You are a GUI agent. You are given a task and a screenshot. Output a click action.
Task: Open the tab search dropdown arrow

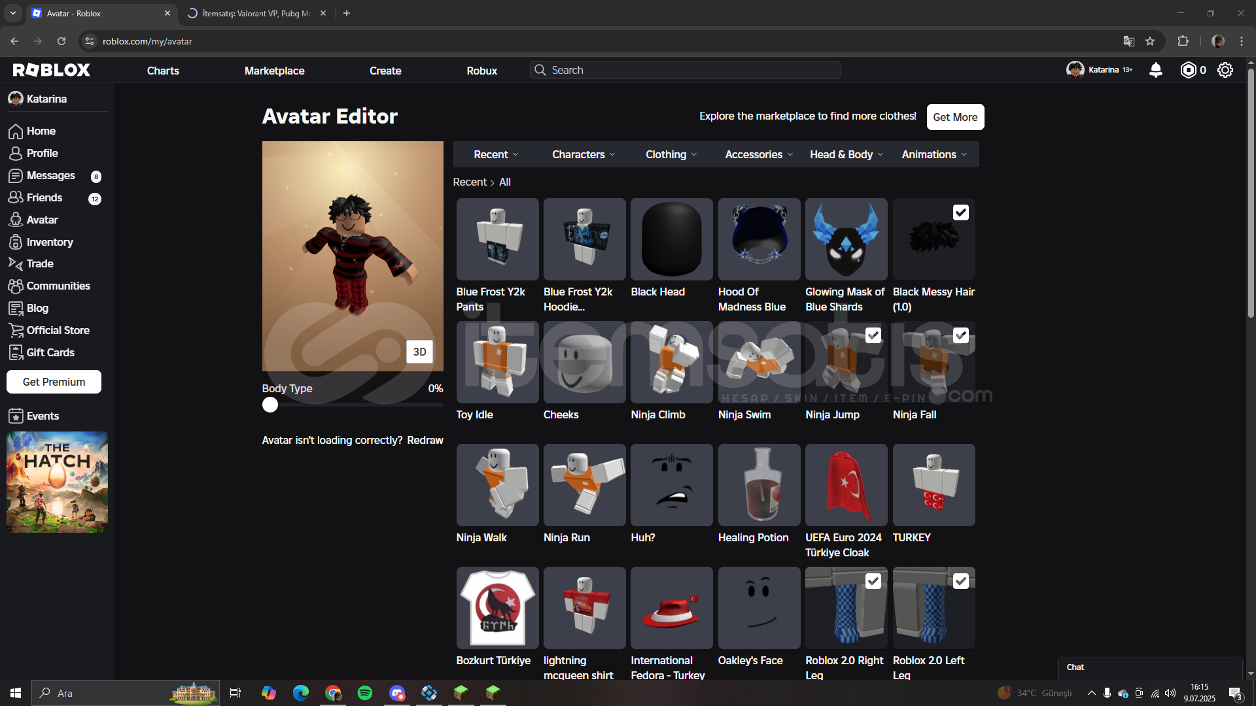coord(13,13)
